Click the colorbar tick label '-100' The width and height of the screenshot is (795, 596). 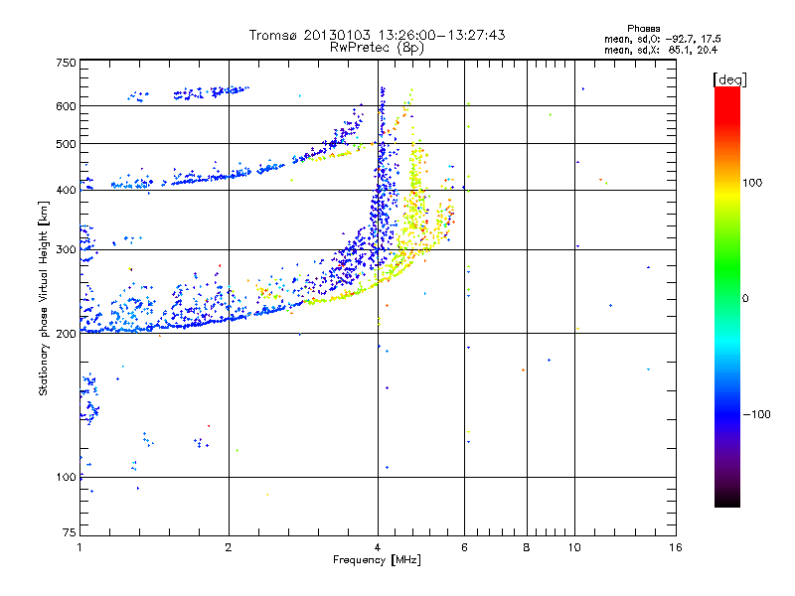pos(756,414)
